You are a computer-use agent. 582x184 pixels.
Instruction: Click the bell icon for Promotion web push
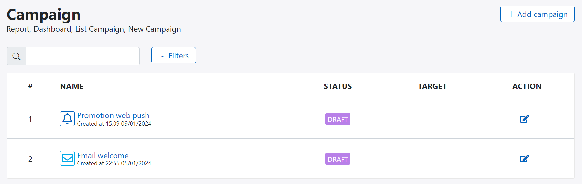point(67,119)
